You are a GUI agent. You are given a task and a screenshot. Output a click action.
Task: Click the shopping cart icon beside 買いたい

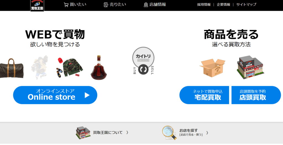click(x=66, y=5)
